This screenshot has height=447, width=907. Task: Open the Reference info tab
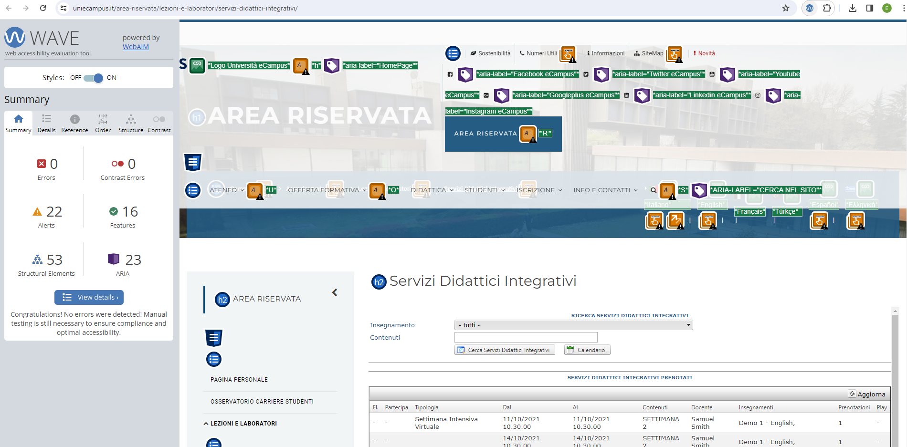[x=74, y=123]
